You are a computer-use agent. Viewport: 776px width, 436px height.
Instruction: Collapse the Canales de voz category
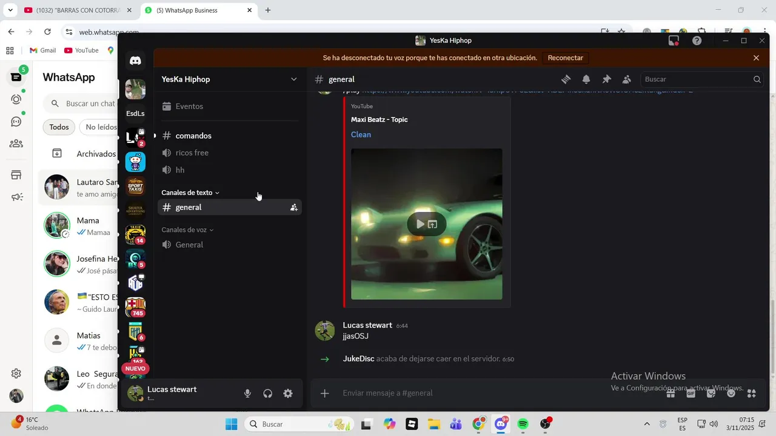pos(187,230)
